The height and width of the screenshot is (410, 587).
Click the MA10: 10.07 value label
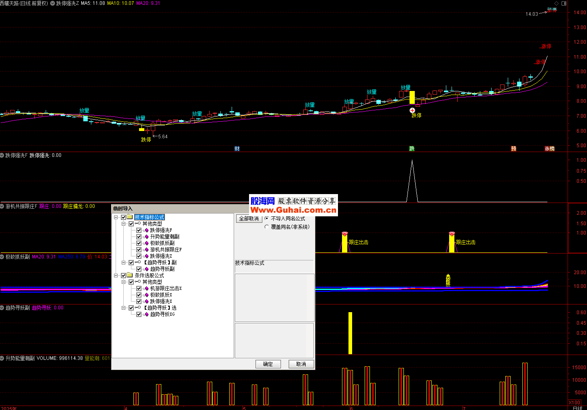pos(120,3)
